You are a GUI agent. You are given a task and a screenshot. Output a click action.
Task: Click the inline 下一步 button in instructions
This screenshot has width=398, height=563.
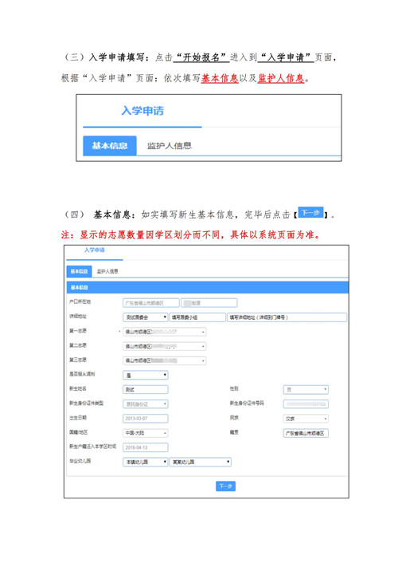310,213
